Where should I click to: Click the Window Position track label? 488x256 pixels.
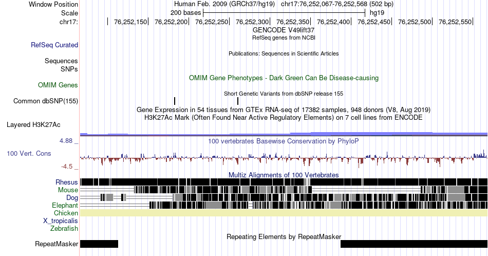53,4
